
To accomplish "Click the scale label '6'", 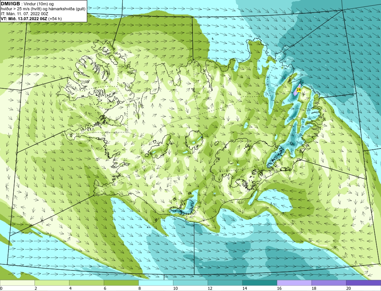I will 105,288.
